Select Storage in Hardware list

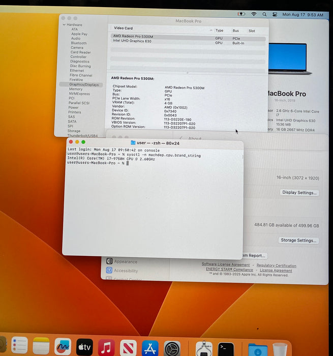74,131
